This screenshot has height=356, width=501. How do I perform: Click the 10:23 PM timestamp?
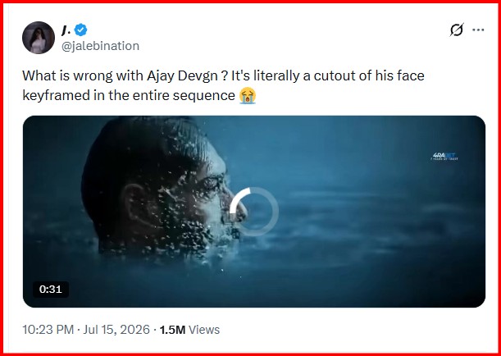pyautogui.click(x=48, y=330)
